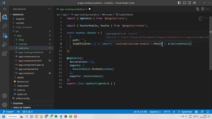Click the Copilot status icon in status bar
The image size is (212, 119).
tap(196, 112)
